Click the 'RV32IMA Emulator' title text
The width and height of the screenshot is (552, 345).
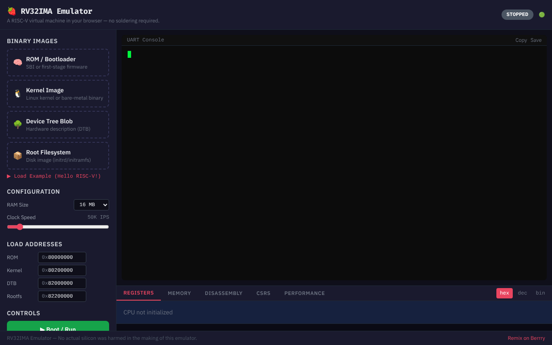(x=56, y=11)
